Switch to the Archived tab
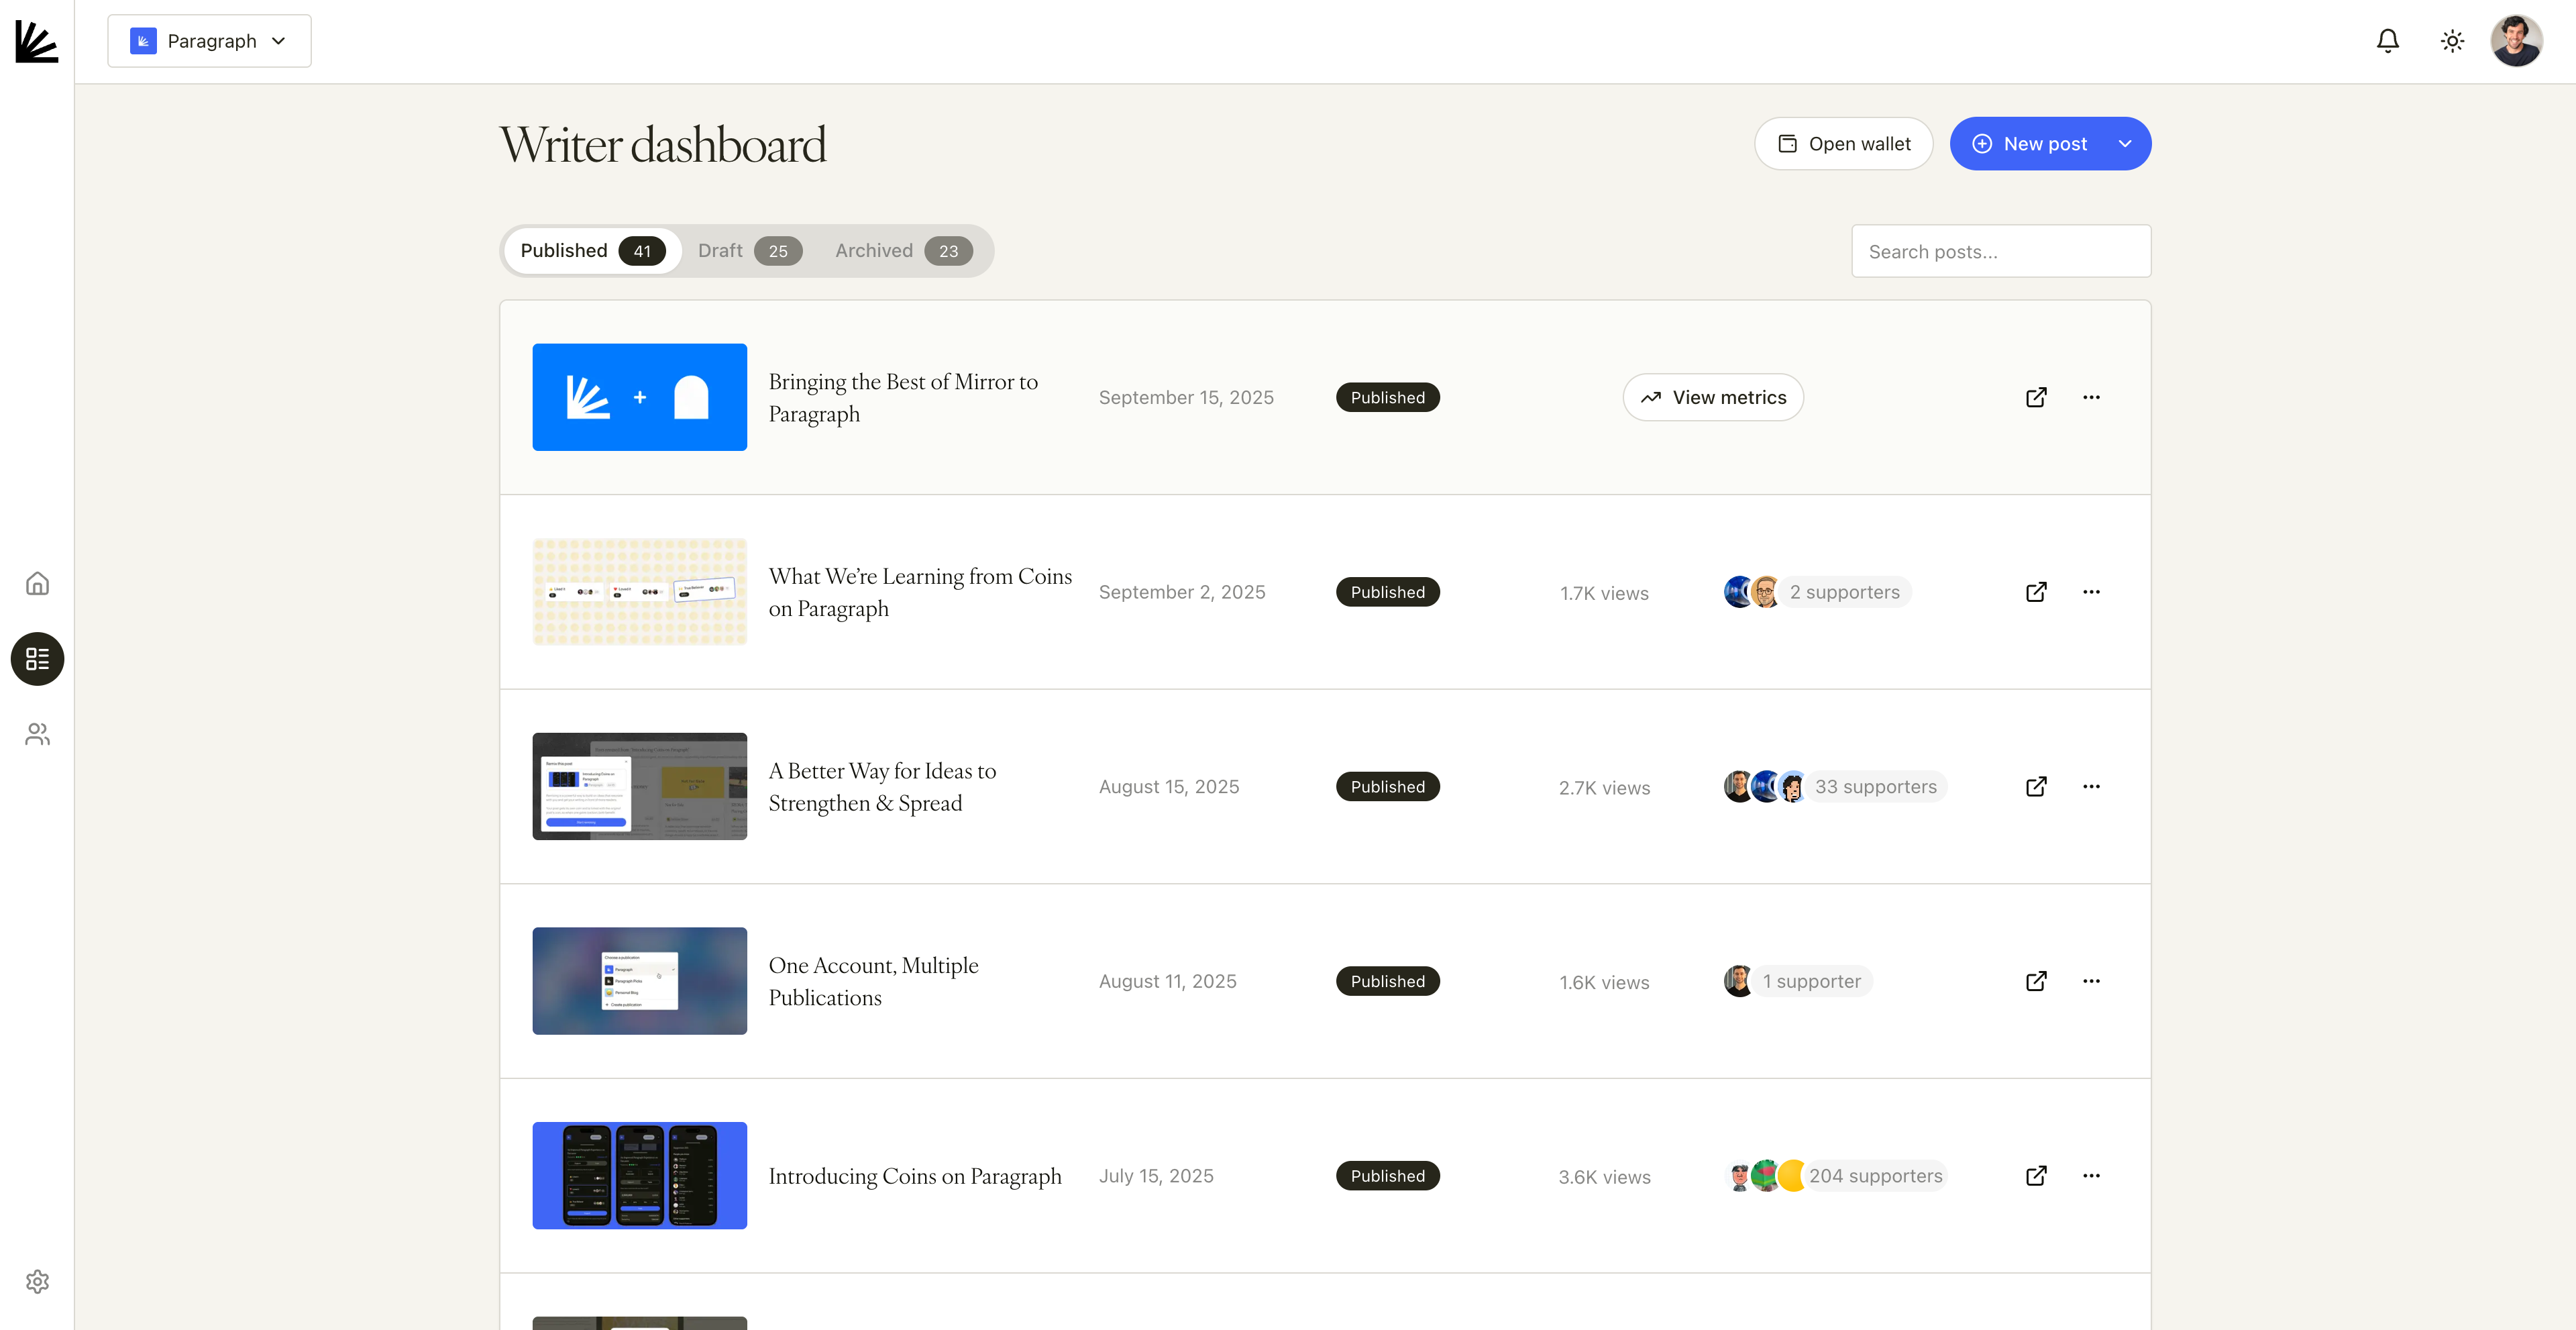The width and height of the screenshot is (2576, 1330). click(x=902, y=250)
